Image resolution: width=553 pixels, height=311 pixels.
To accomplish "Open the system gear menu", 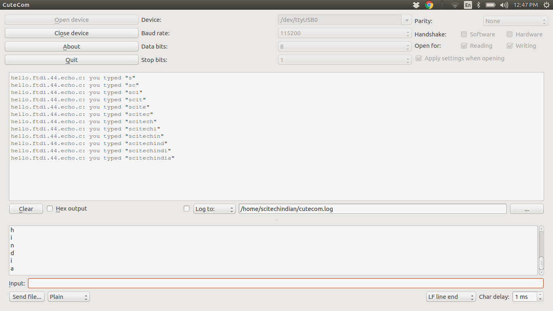I will click(547, 5).
